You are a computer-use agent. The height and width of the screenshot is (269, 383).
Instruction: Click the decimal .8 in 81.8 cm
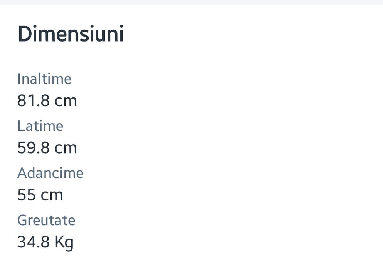(x=42, y=101)
